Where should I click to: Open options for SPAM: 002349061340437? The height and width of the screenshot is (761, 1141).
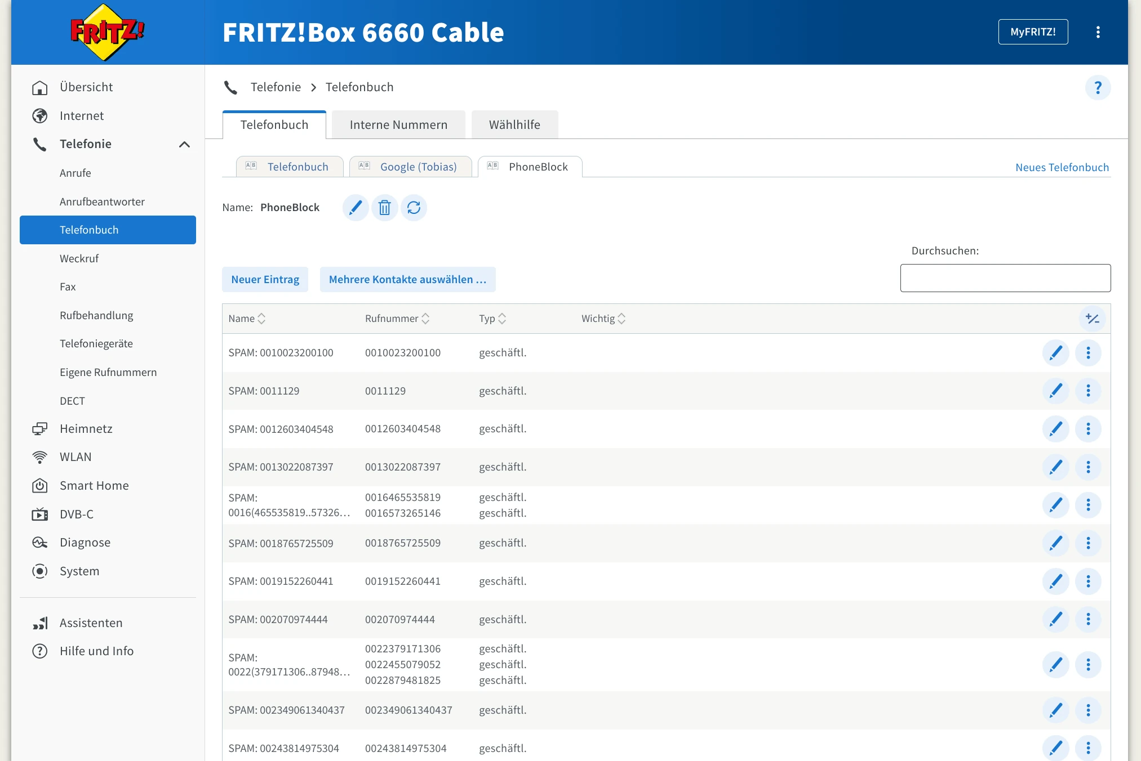coord(1088,710)
